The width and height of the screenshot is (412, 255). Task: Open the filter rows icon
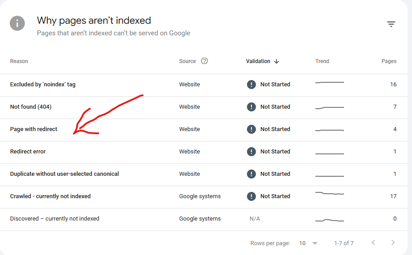(x=391, y=24)
